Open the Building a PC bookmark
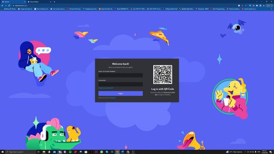Screen dimensions: 274x154 click(9, 9)
